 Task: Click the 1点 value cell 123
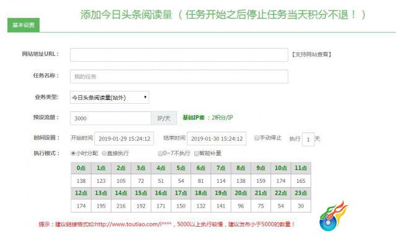[x=101, y=181]
